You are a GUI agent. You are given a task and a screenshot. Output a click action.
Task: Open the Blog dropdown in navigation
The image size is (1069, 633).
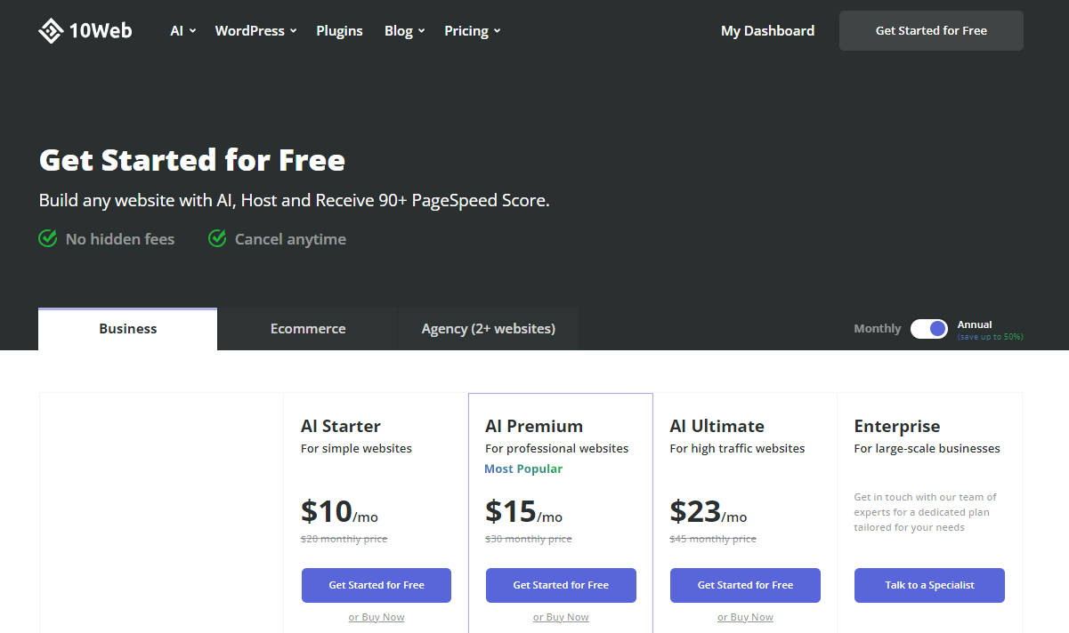pos(405,31)
